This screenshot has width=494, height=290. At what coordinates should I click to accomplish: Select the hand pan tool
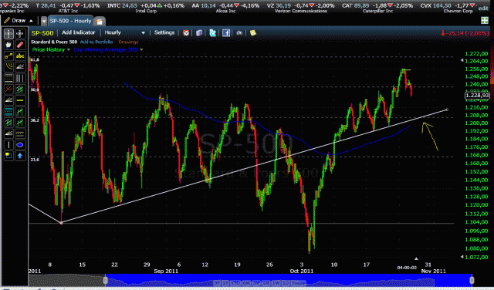pyautogui.click(x=8, y=45)
